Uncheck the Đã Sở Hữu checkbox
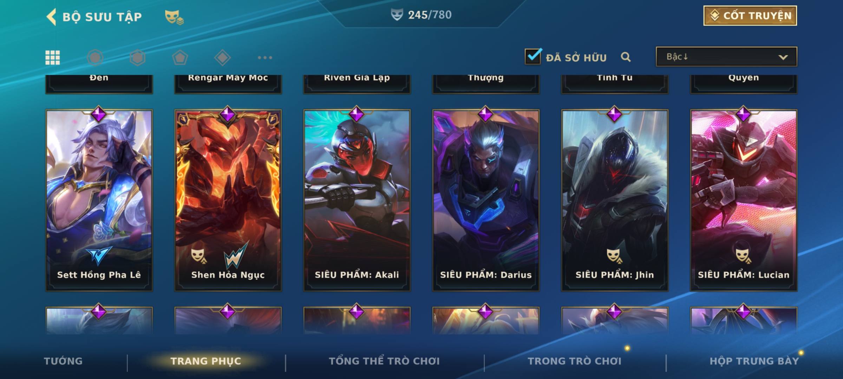The image size is (843, 379). point(533,56)
